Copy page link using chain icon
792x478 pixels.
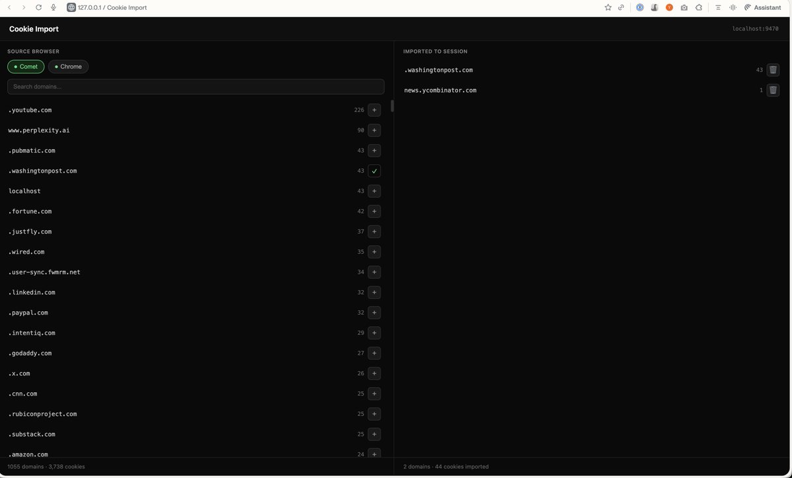[x=621, y=7]
